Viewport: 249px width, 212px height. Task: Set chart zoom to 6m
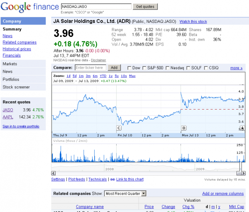pyautogui.click(x=95, y=76)
